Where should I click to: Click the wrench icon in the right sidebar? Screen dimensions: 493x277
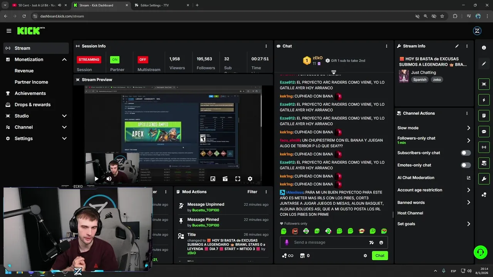click(x=484, y=179)
